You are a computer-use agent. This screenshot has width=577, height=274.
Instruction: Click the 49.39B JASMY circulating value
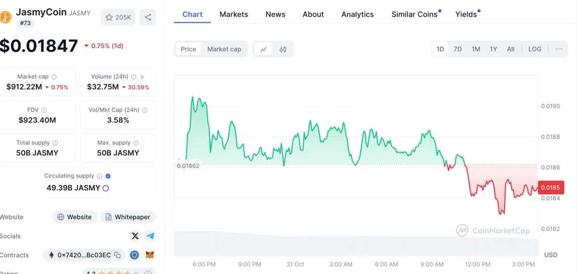coord(73,188)
